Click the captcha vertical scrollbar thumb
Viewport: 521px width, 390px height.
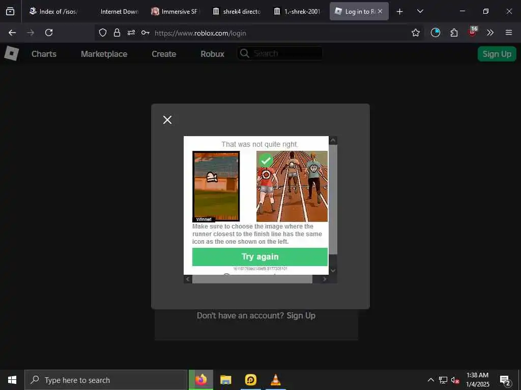tap(333, 200)
